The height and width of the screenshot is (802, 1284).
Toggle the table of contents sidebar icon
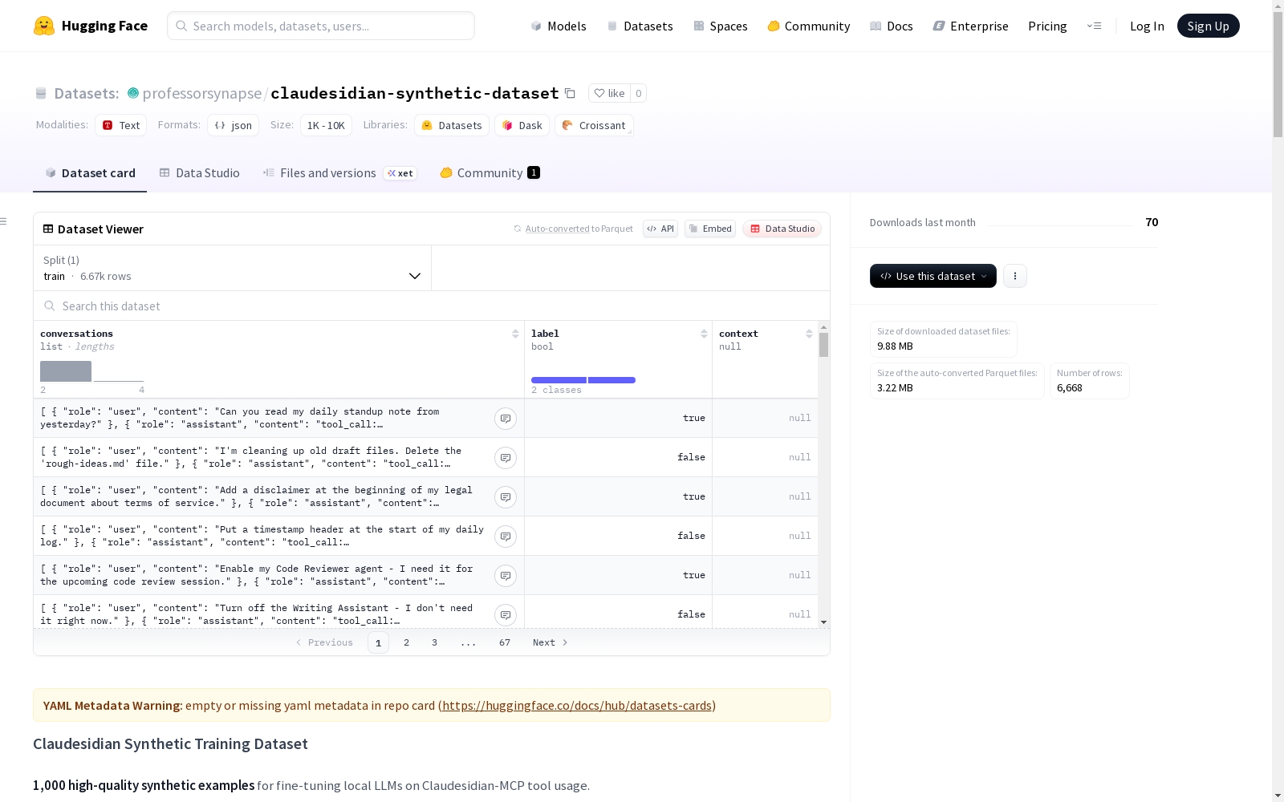click(x=4, y=221)
